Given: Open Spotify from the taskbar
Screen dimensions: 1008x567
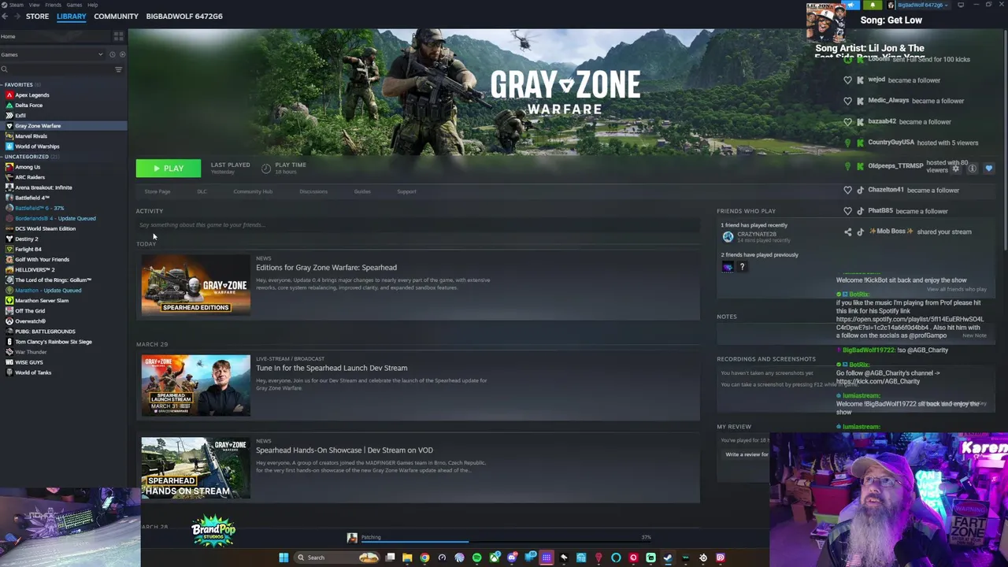Looking at the screenshot, I should pos(477,558).
